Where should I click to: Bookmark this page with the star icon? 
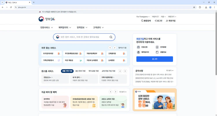point(194,7)
